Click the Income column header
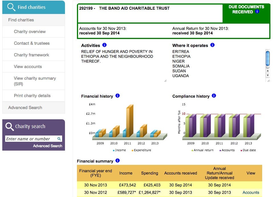The image size is (273, 197). [126, 173]
